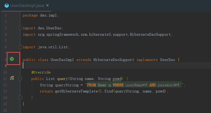Place the cursor on empty line 9
The image size is (211, 113).
coord(116,65)
